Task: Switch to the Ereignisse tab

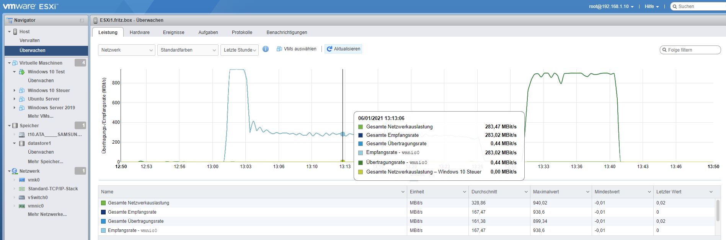Action: (x=173, y=32)
